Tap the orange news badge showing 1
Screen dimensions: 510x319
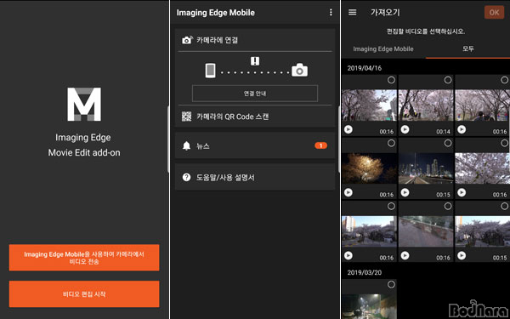(x=320, y=145)
